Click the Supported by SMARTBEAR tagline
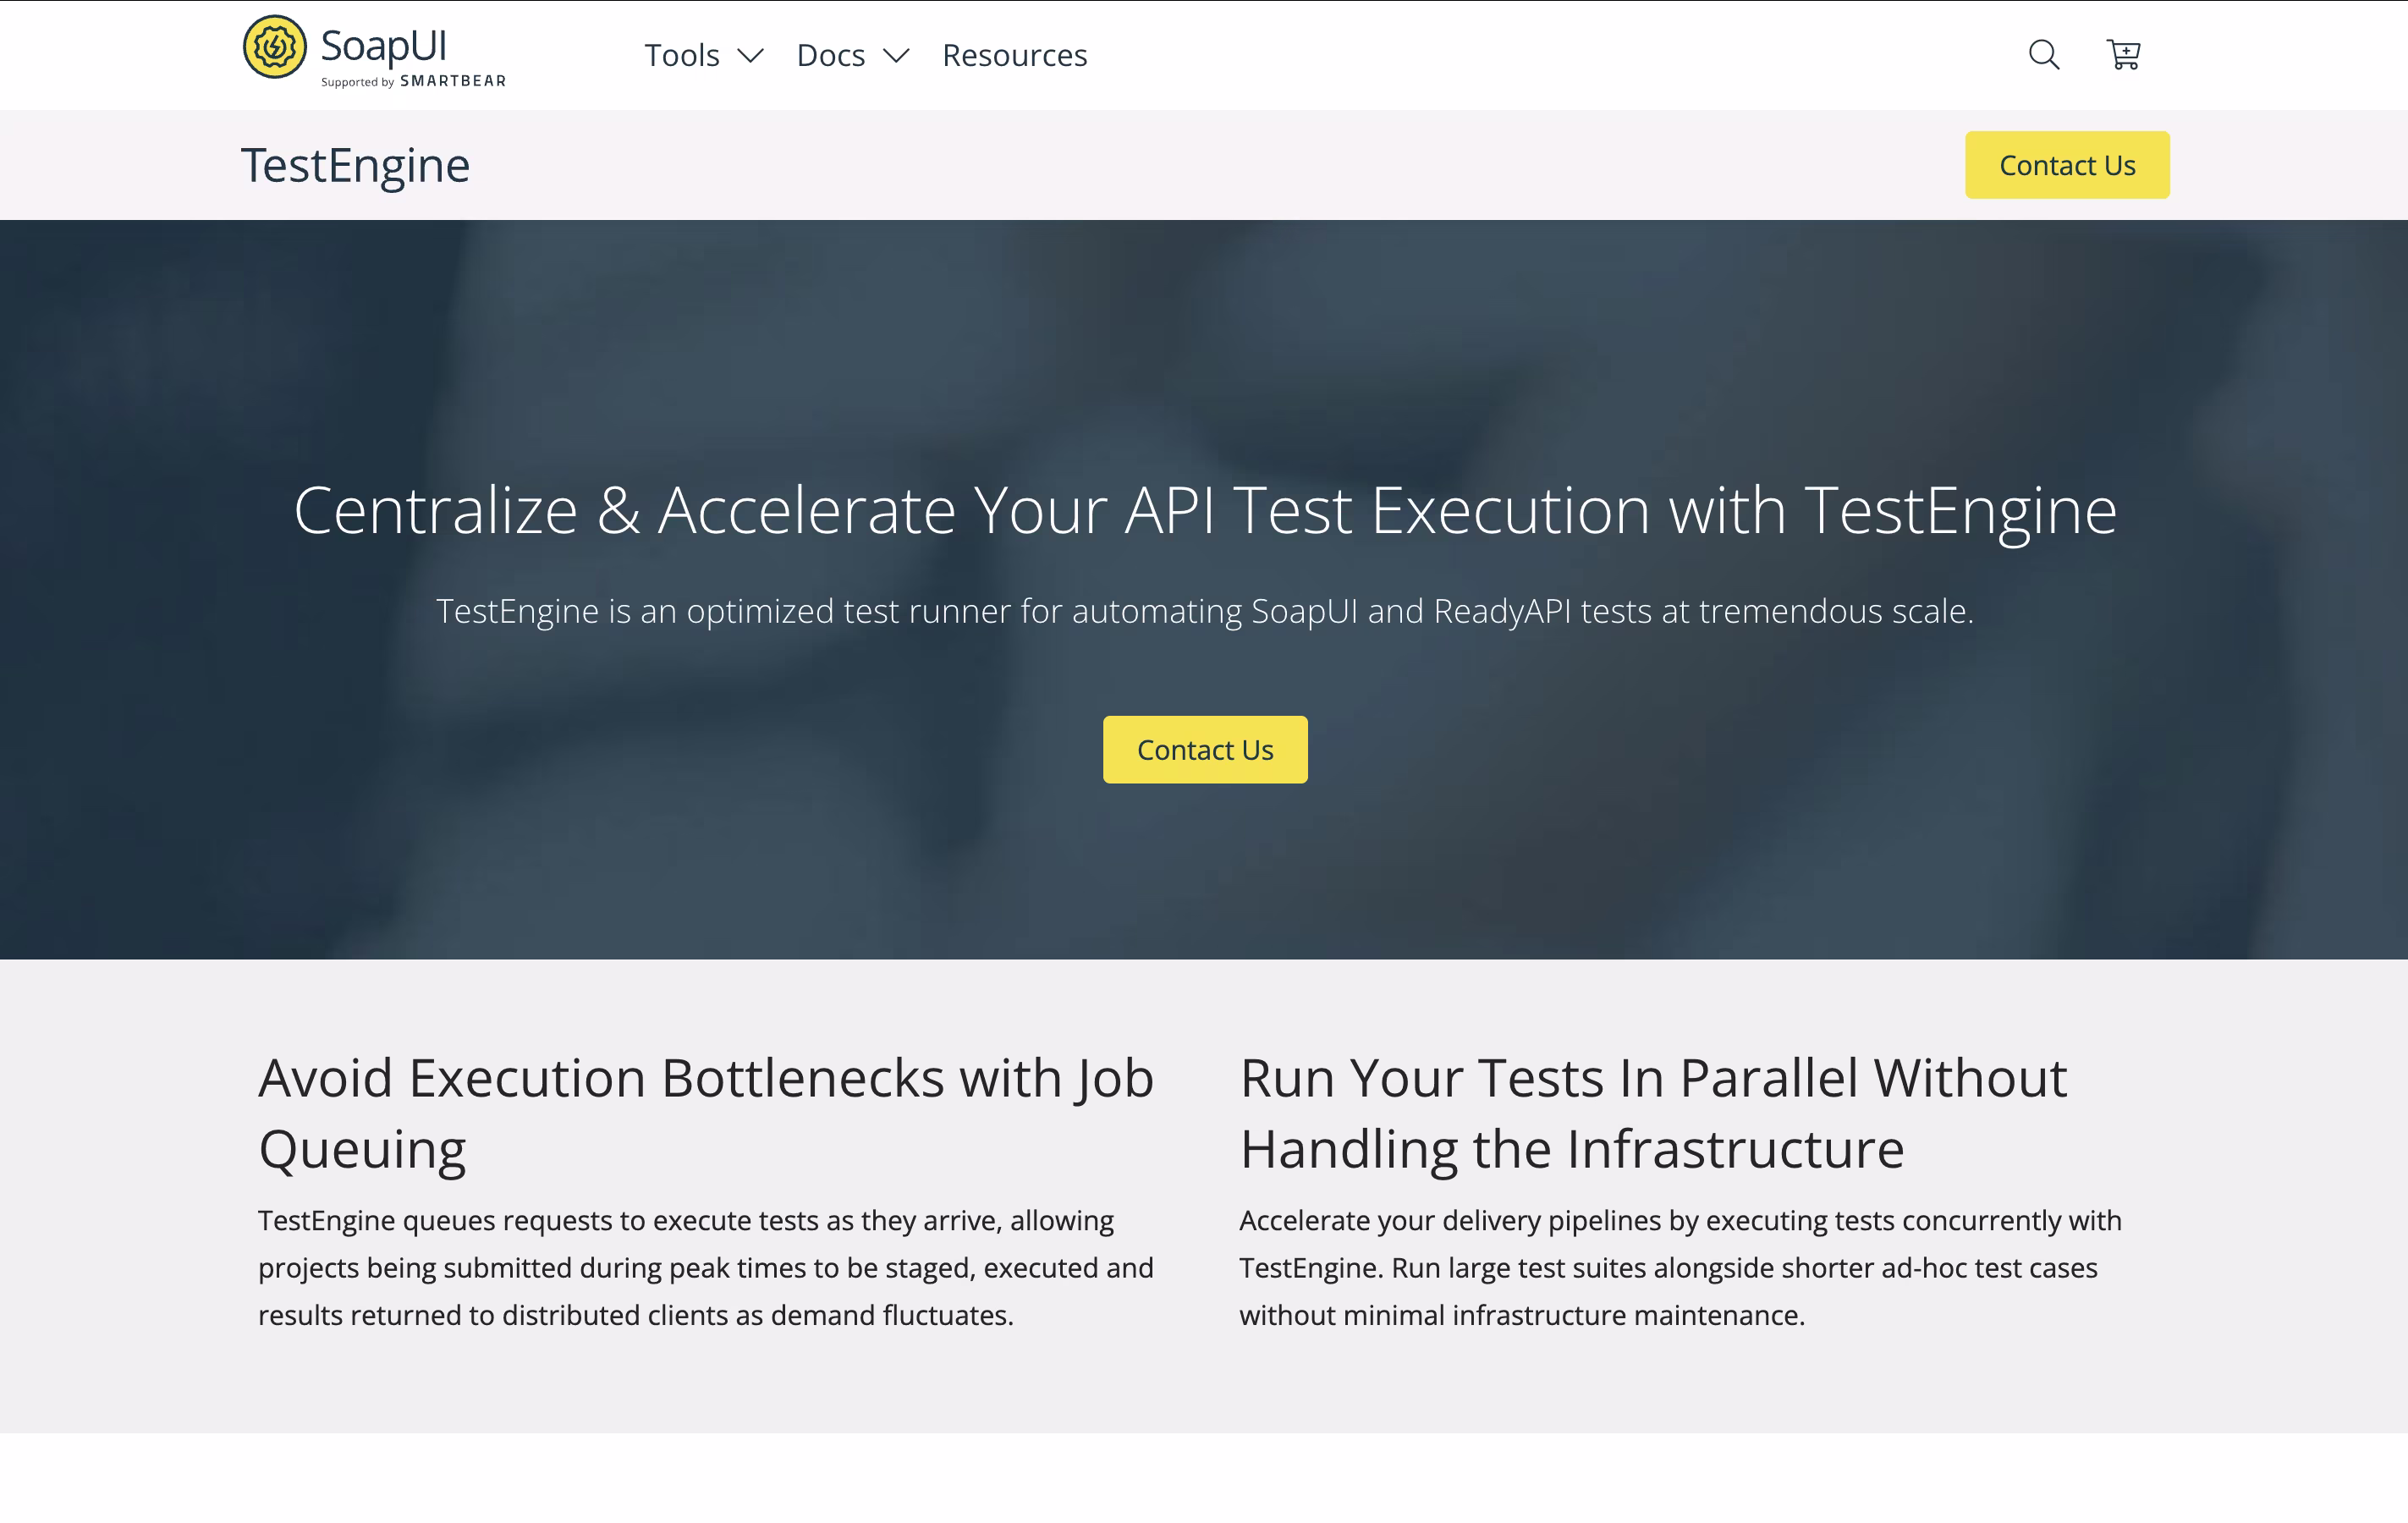The image size is (2408, 1523). coord(413,82)
